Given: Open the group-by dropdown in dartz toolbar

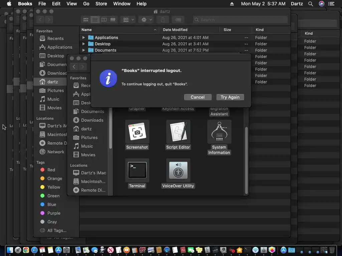Looking at the screenshot, I should (x=128, y=20).
